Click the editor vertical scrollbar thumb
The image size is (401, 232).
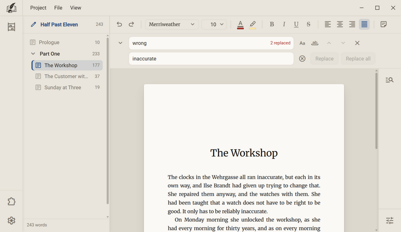(376, 111)
